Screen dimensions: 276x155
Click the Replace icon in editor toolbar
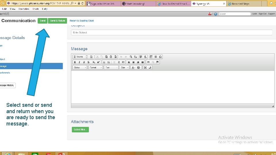pyautogui.click(x=135, y=57)
